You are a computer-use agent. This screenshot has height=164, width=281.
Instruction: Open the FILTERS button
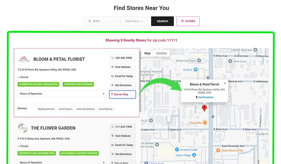point(188,21)
